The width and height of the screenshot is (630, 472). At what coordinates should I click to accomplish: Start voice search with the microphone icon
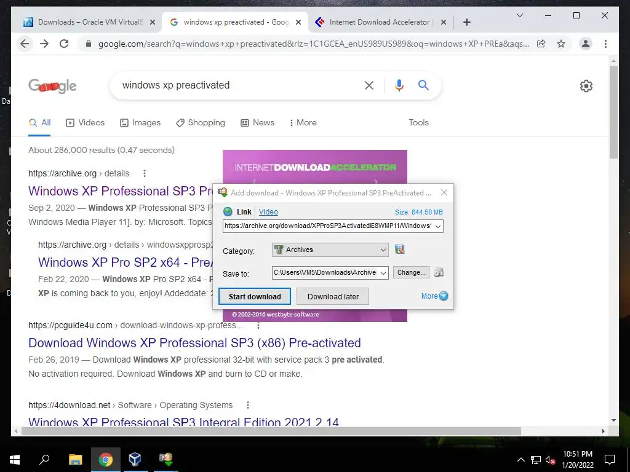click(x=399, y=85)
